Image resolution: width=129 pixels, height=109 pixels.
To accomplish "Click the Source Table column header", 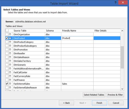I will pyautogui.click(x=29, y=31).
